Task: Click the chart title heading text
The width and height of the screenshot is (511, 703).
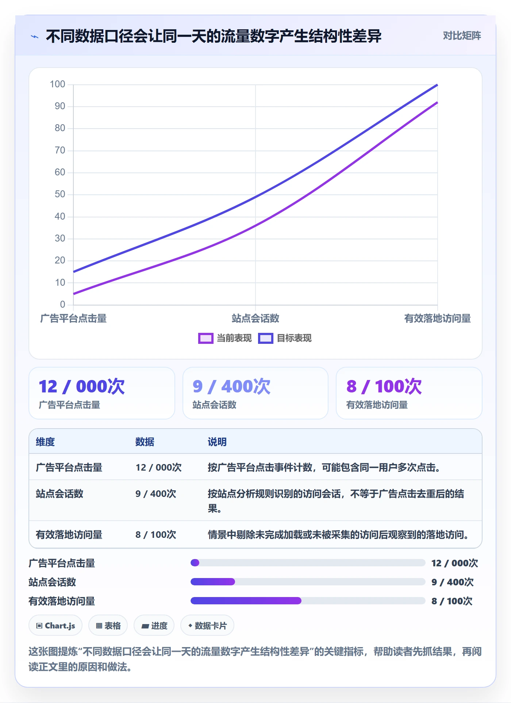Action: pyautogui.click(x=214, y=36)
